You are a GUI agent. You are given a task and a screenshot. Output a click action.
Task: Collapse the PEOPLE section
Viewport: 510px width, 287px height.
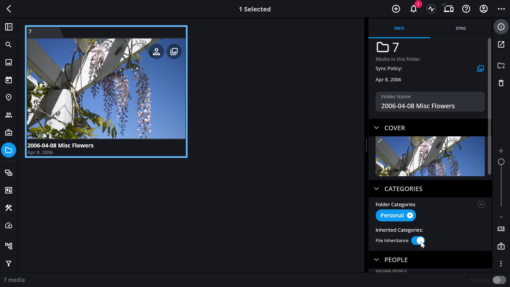point(376,260)
